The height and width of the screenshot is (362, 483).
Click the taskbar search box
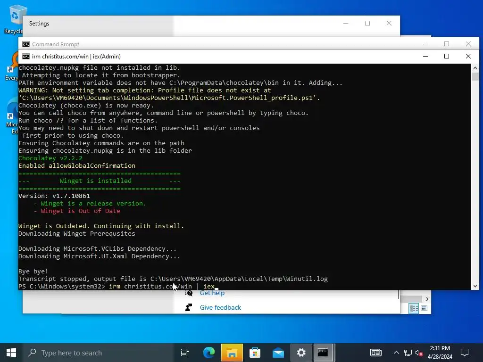pyautogui.click(x=98, y=353)
